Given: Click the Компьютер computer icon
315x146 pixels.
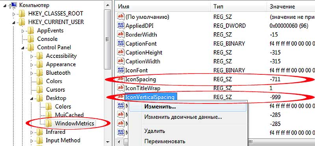Looking at the screenshot, I should click(x=13, y=5).
